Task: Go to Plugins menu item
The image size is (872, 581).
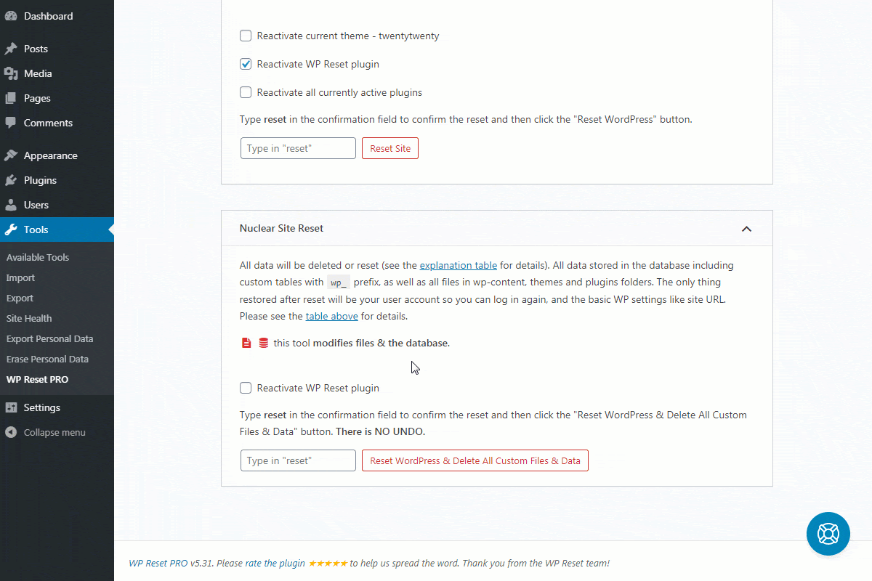Action: 57,180
